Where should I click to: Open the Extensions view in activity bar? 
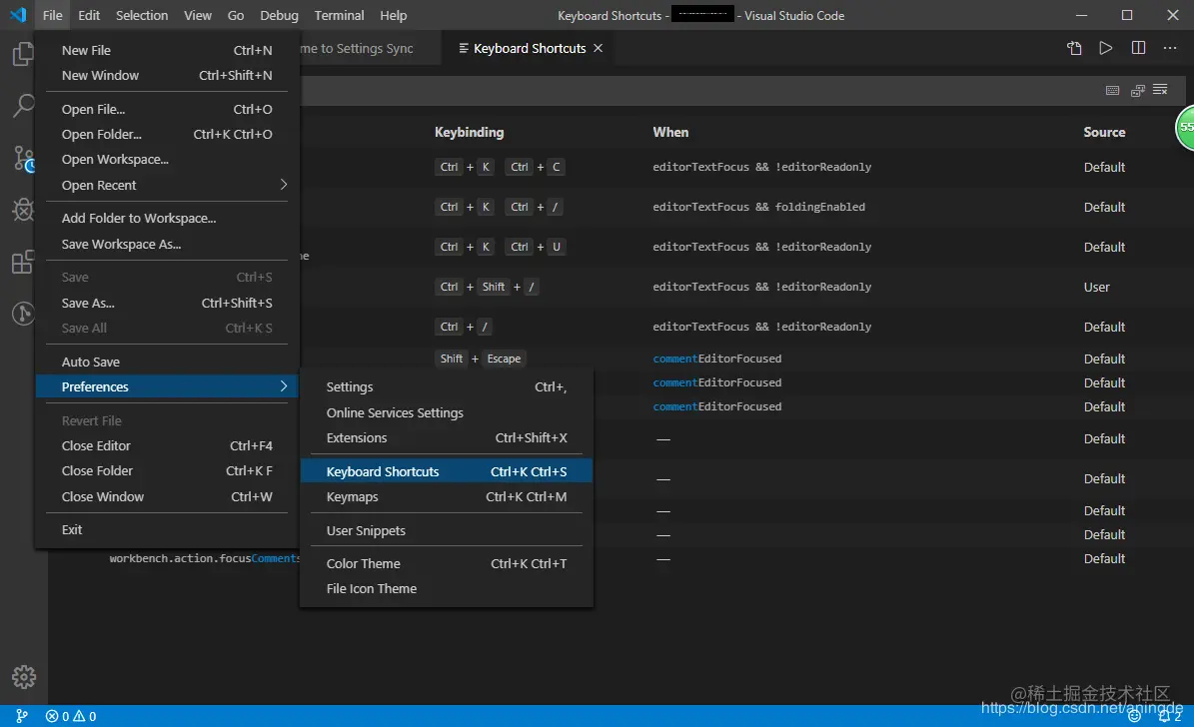[x=23, y=263]
